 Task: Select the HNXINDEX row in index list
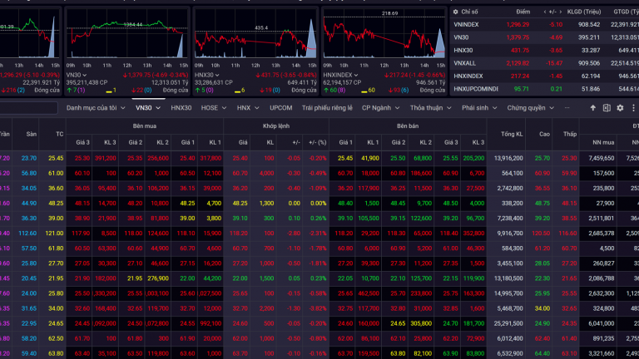[x=544, y=76]
